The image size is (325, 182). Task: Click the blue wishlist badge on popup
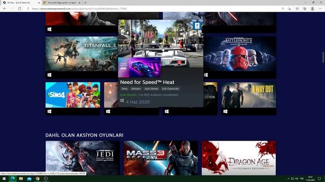point(197,25)
